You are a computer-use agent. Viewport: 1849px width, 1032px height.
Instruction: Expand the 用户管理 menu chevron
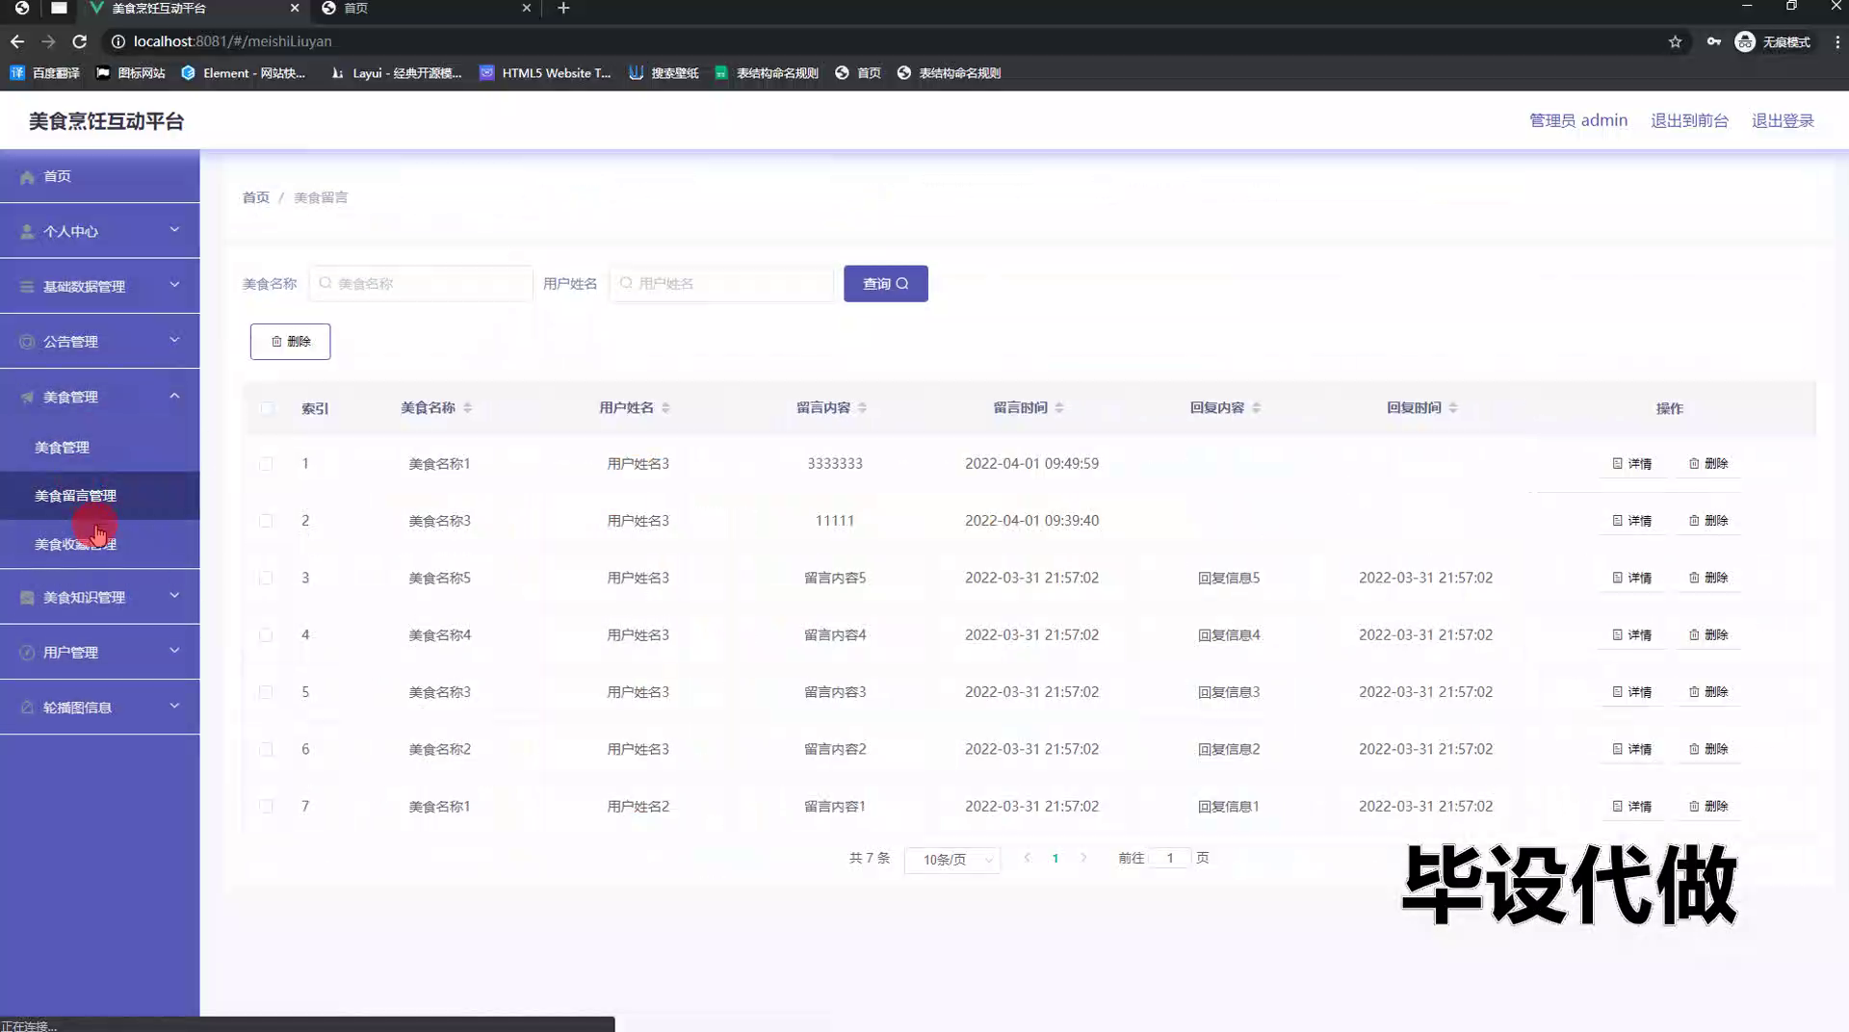174,650
